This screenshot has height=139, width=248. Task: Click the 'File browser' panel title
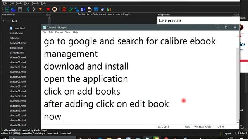click(9, 15)
